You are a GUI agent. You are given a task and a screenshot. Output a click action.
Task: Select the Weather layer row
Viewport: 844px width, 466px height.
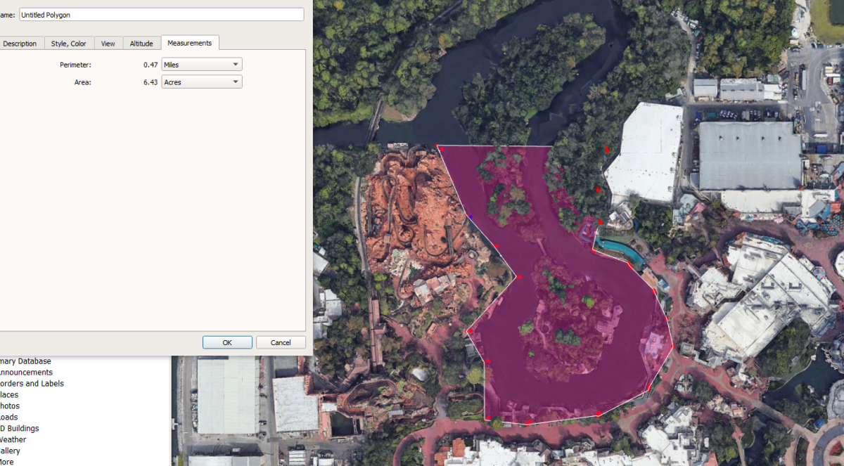pyautogui.click(x=13, y=440)
